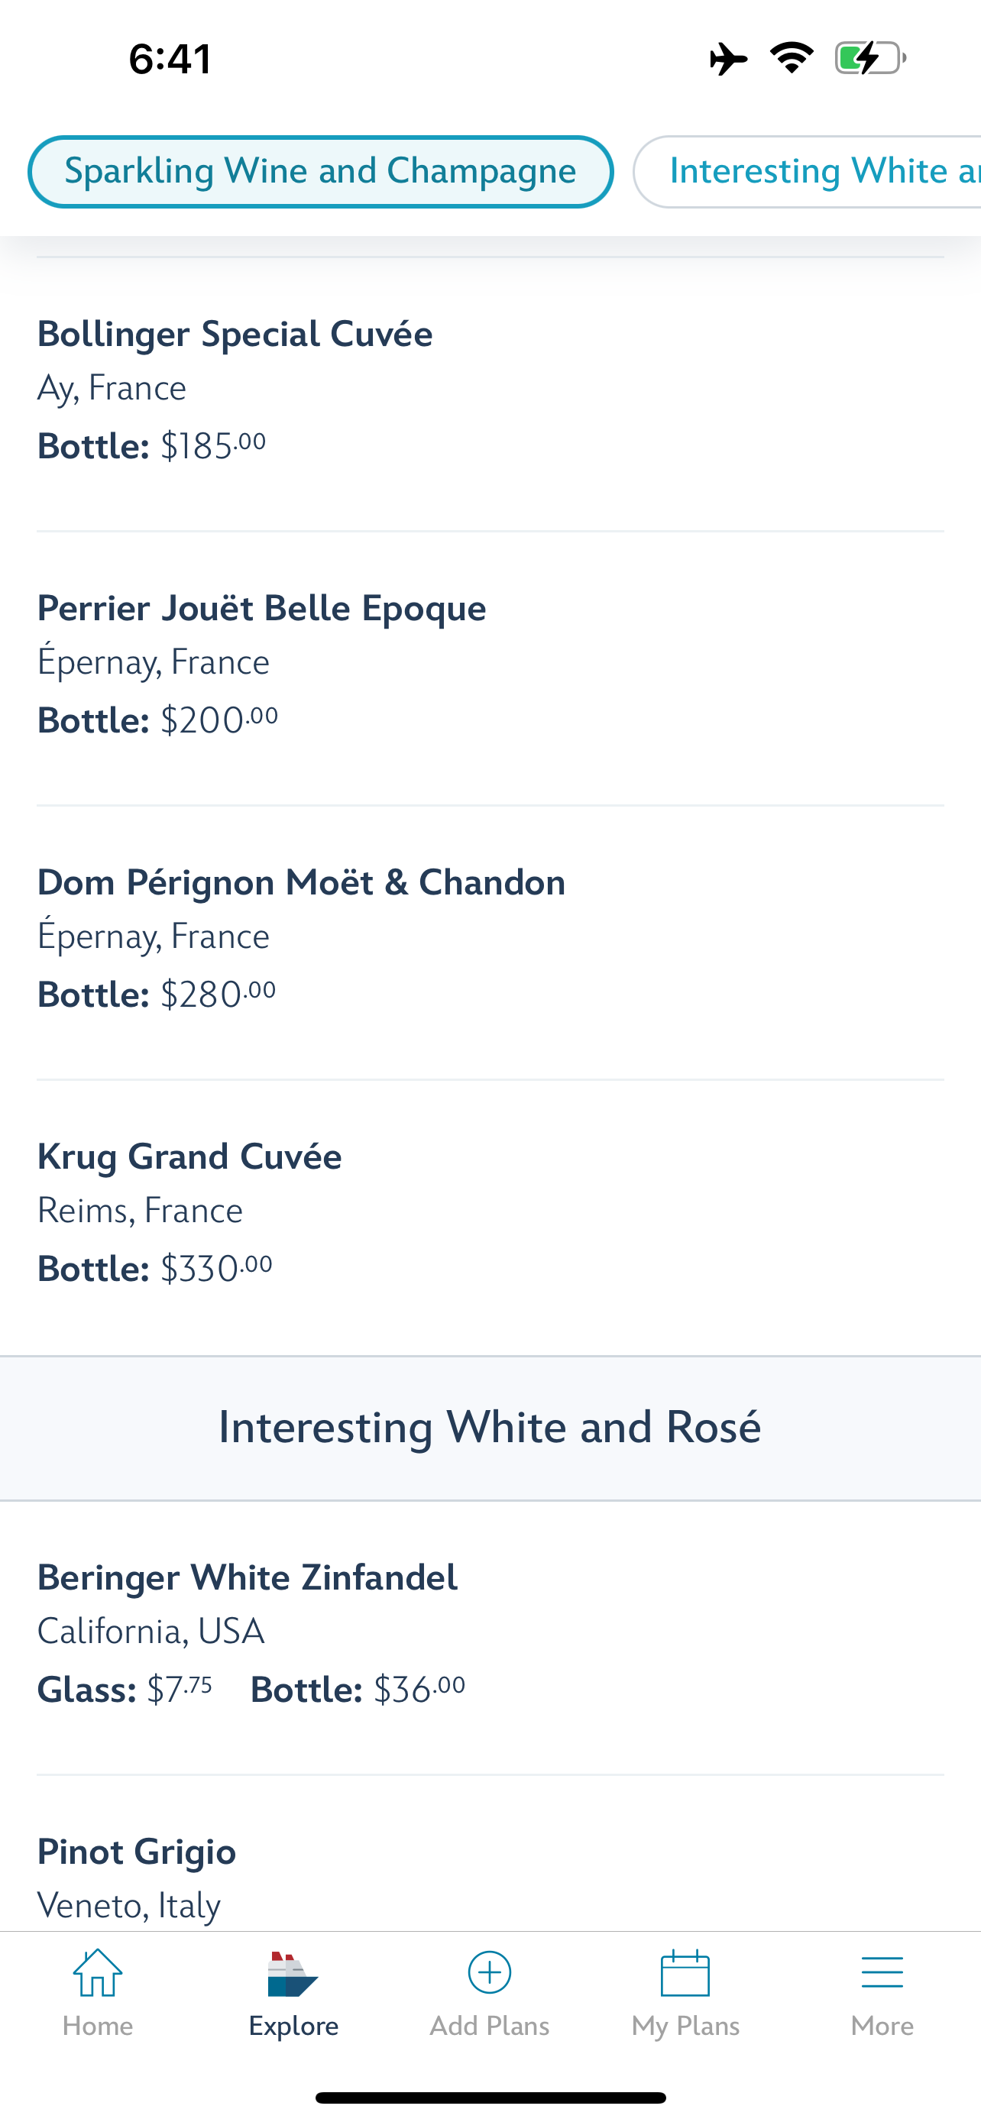The image size is (981, 2122).
Task: Tap the Pinot Grigio wine listing
Action: (x=137, y=1852)
